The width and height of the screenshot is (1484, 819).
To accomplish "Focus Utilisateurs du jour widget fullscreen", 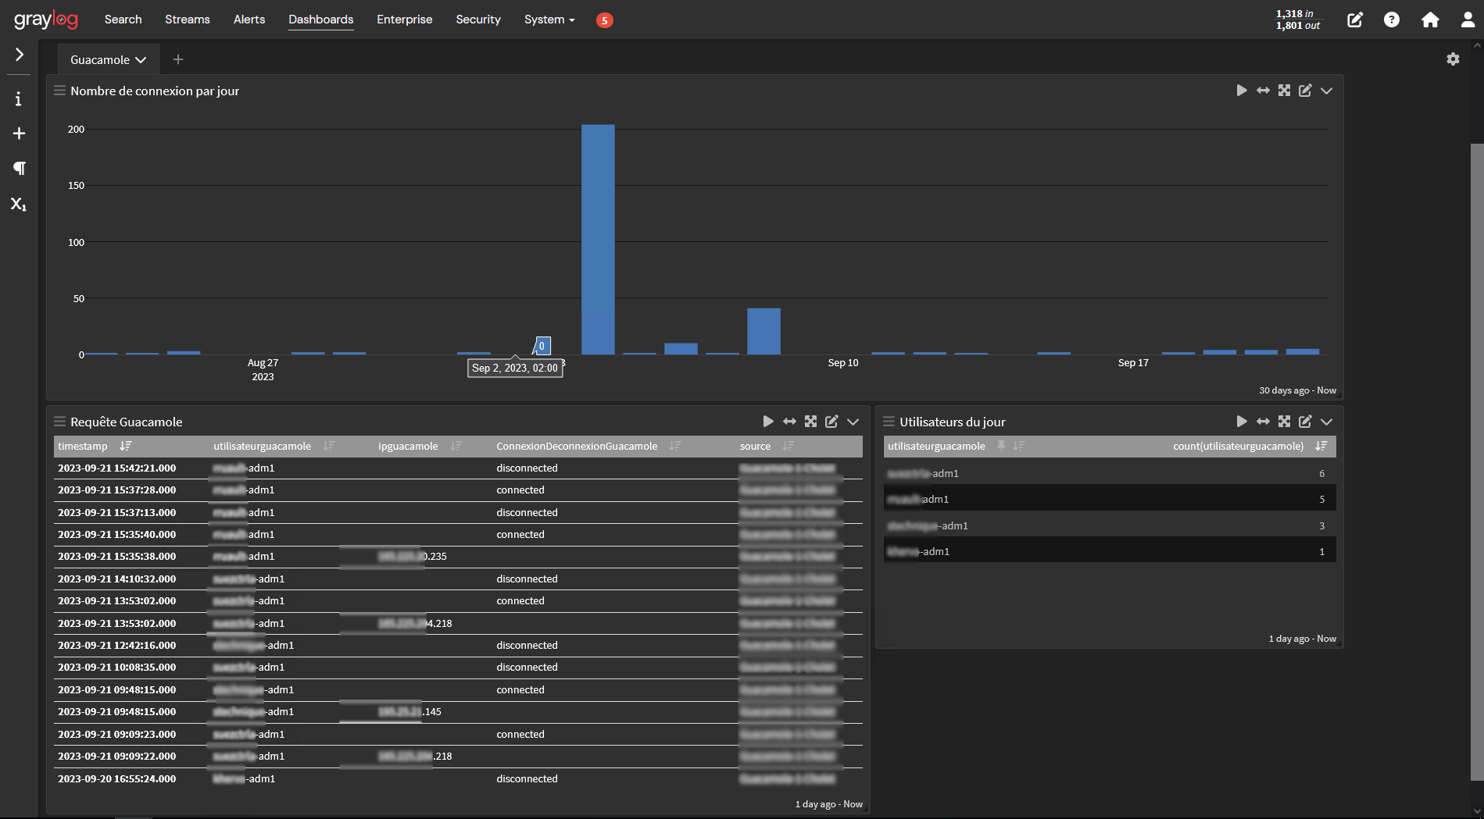I will pos(1284,422).
